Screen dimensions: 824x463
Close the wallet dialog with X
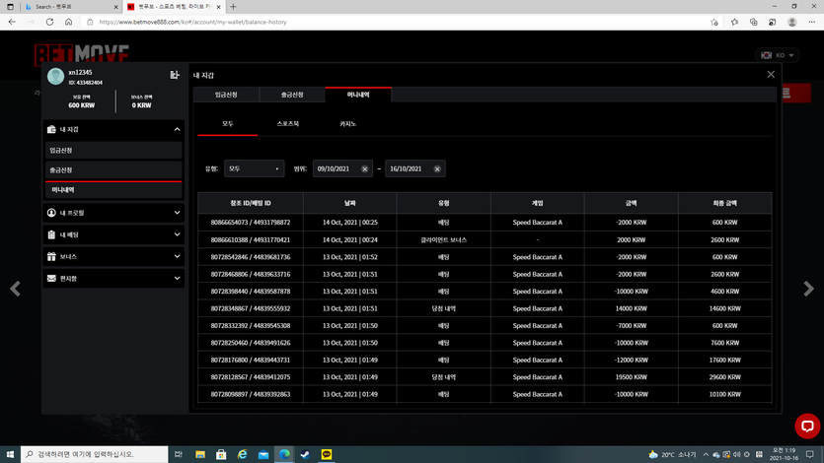pyautogui.click(x=771, y=75)
